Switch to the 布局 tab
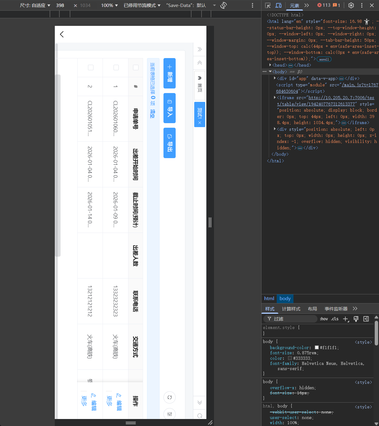 point(312,309)
